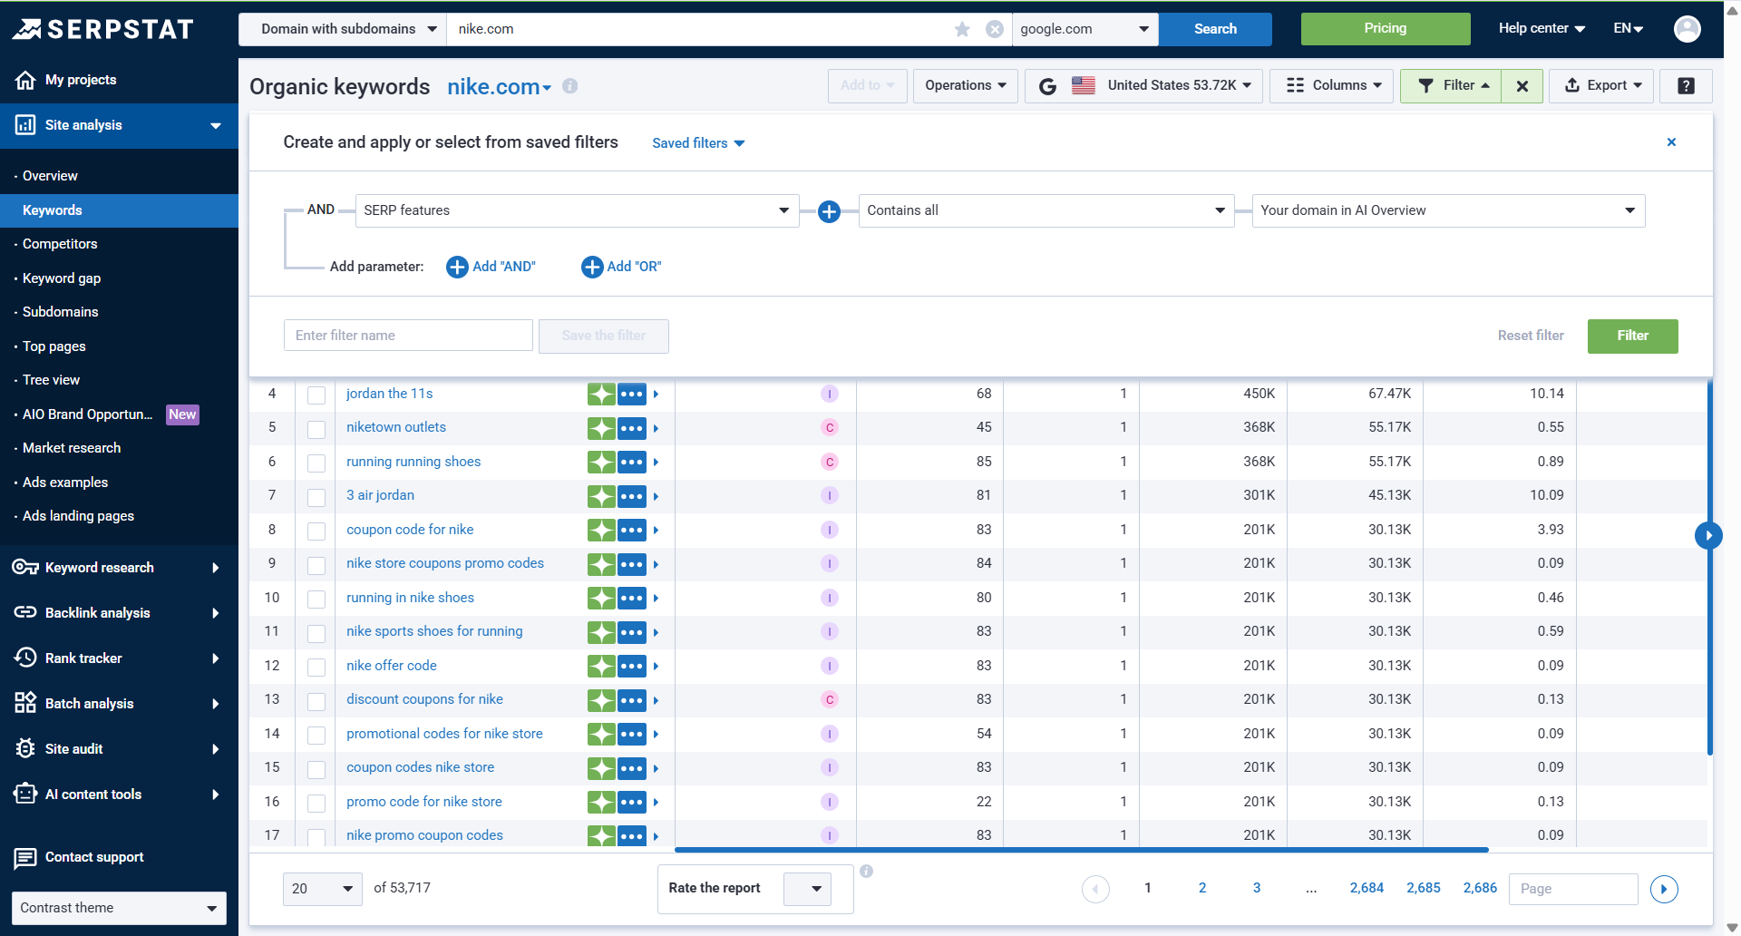The height and width of the screenshot is (936, 1741).
Task: Check the box for jordan the 11s
Action: tap(316, 395)
